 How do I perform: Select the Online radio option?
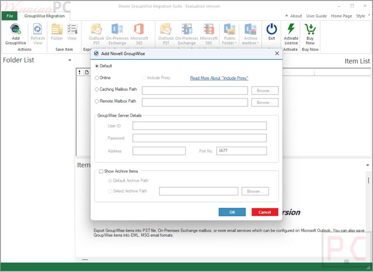[97, 78]
